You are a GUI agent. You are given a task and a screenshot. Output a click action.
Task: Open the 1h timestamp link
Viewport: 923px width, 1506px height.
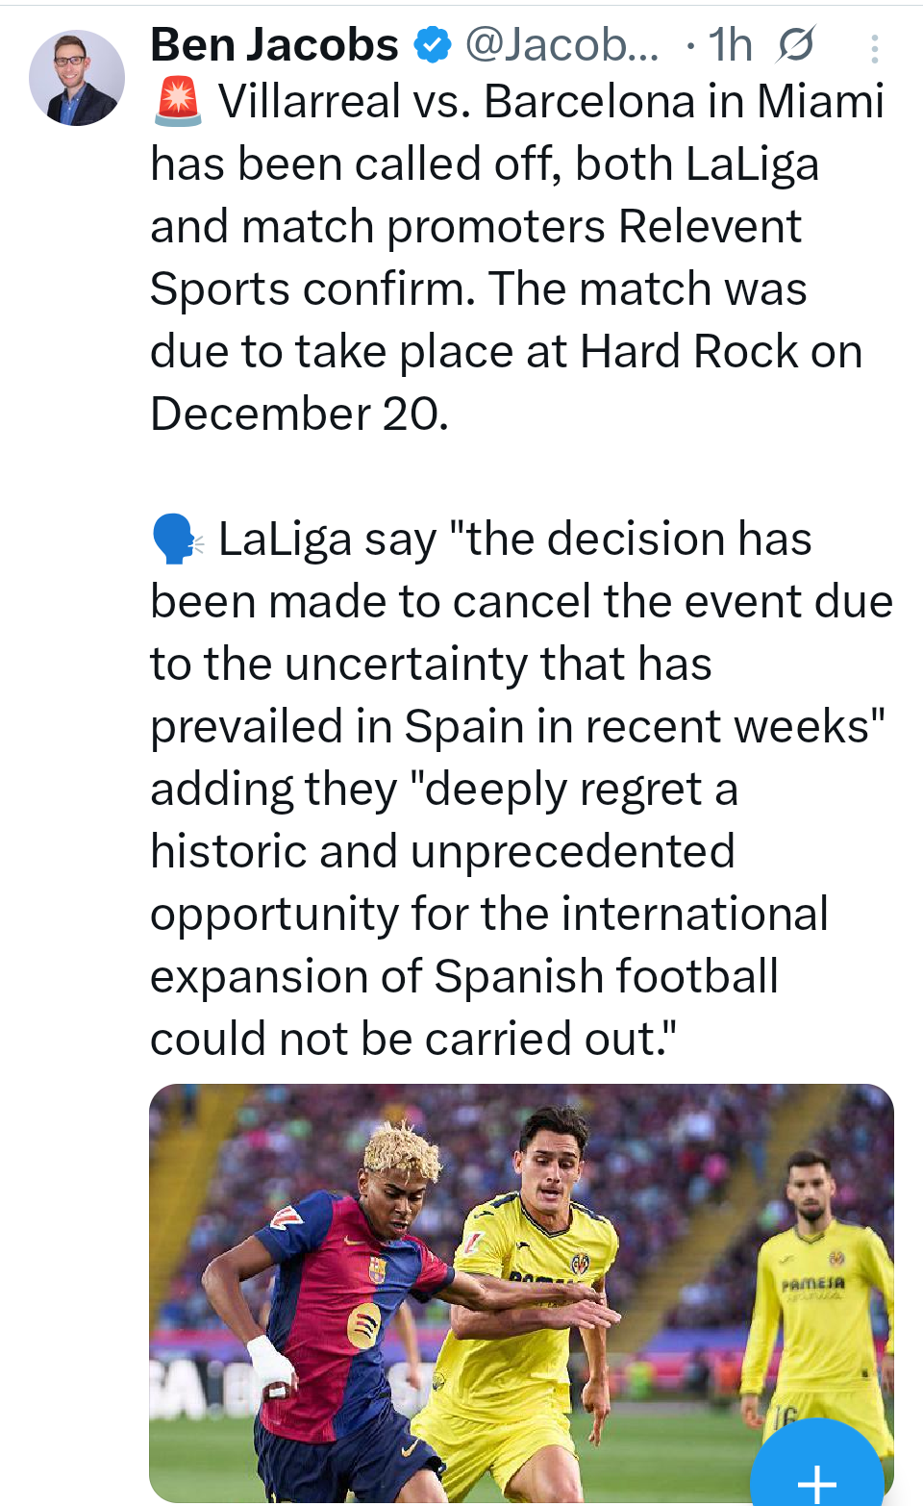click(730, 44)
